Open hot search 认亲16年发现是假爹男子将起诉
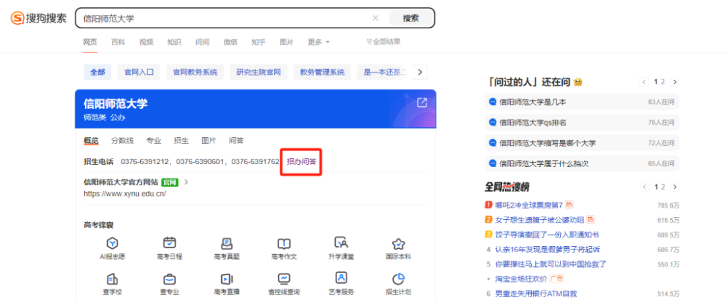This screenshot has height=302, width=728. pos(548,249)
